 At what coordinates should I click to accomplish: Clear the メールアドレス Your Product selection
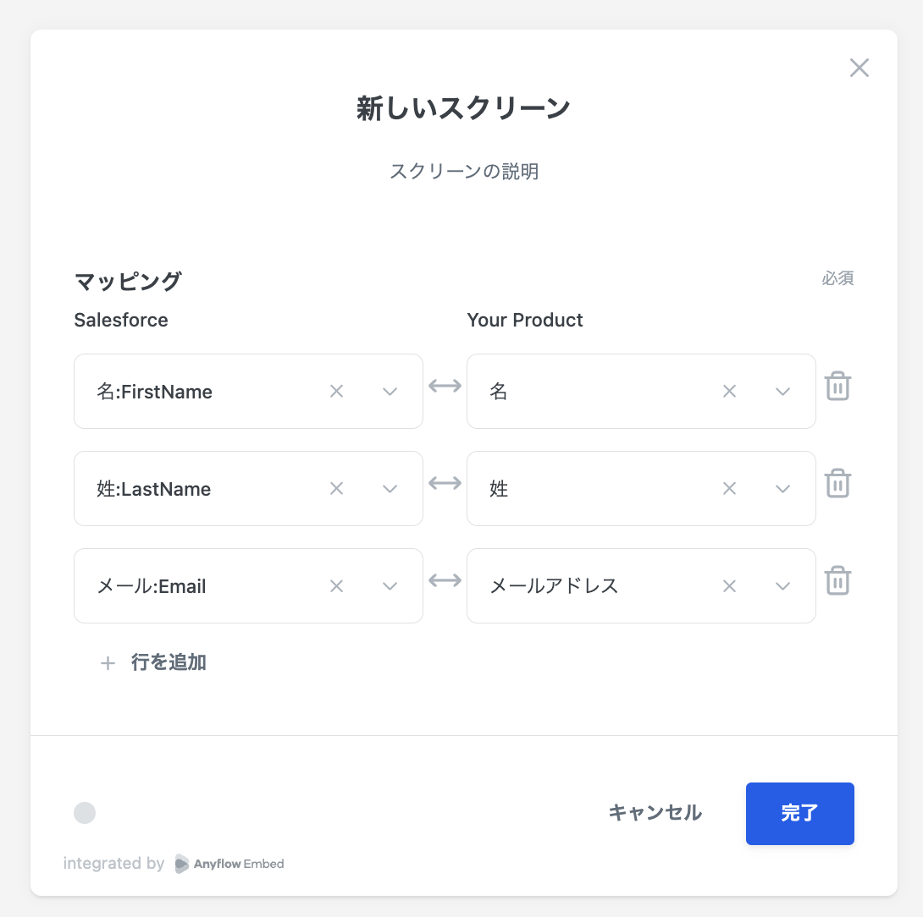pos(729,585)
